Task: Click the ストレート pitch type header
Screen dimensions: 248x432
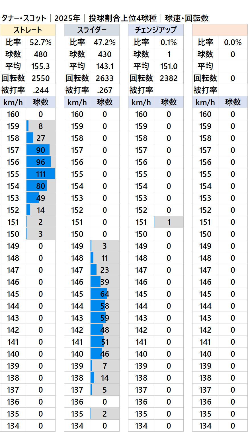Action: 28,30
